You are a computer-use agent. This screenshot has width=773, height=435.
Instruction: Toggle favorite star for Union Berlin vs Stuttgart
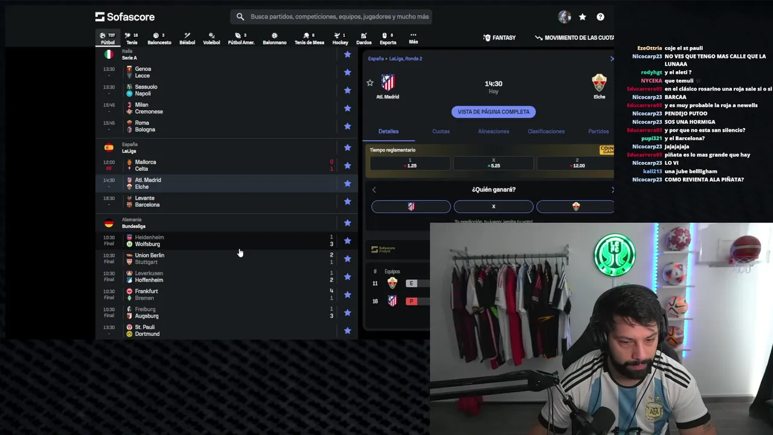(347, 259)
